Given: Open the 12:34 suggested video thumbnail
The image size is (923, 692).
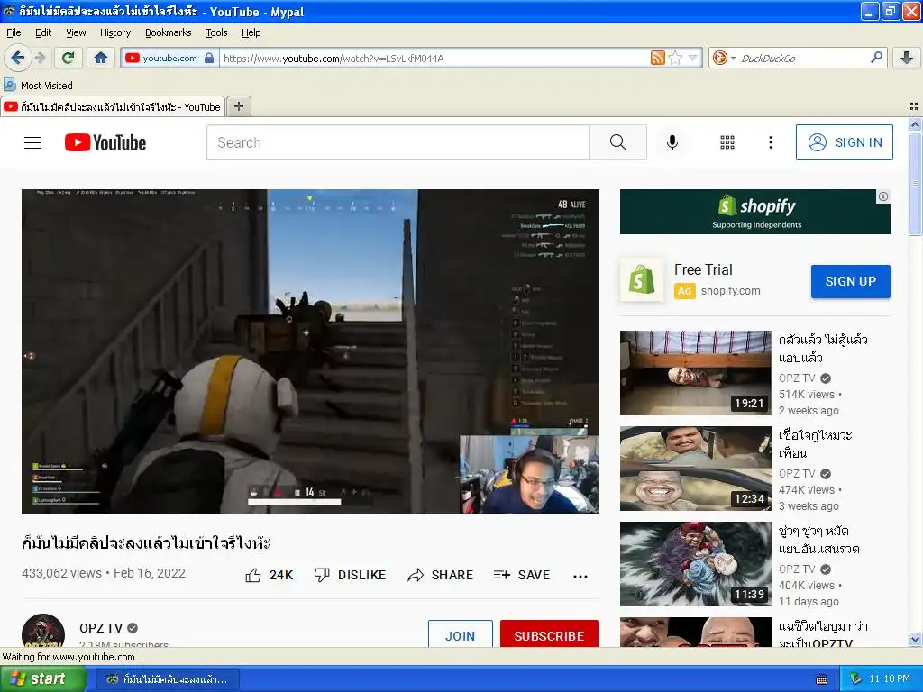Looking at the screenshot, I should pos(695,469).
